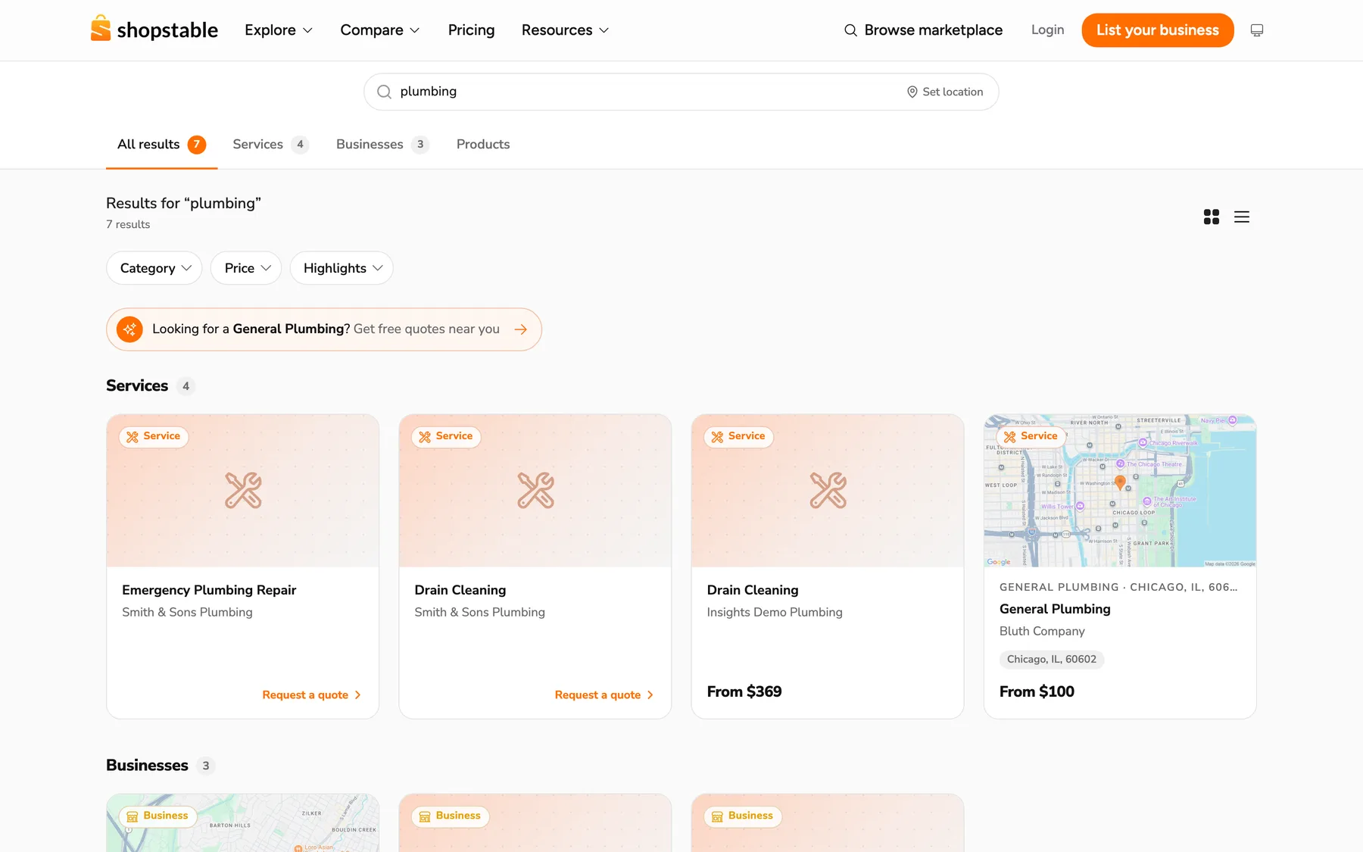The height and width of the screenshot is (852, 1363).
Task: Click Smith & Sons Plumbing under Emergency Plumbing Repair
Action: [x=187, y=612]
